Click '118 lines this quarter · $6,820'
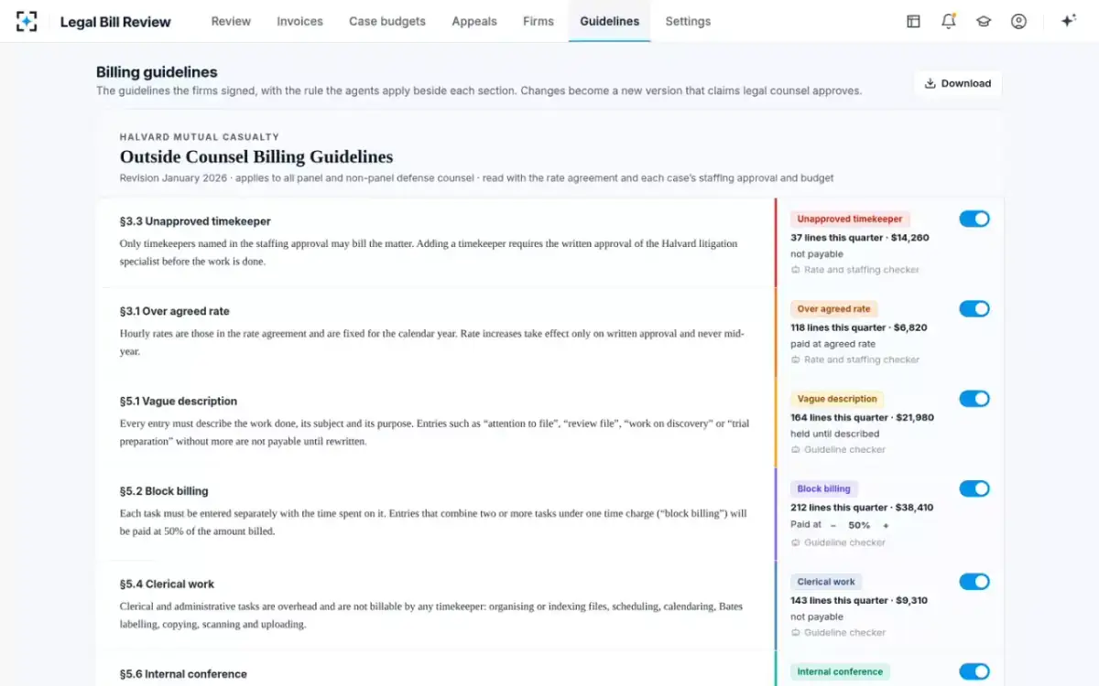1099x686 pixels. tap(859, 327)
